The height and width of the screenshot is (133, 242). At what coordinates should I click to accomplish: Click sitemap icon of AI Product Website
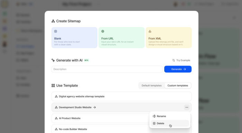pyautogui.click(x=56, y=118)
